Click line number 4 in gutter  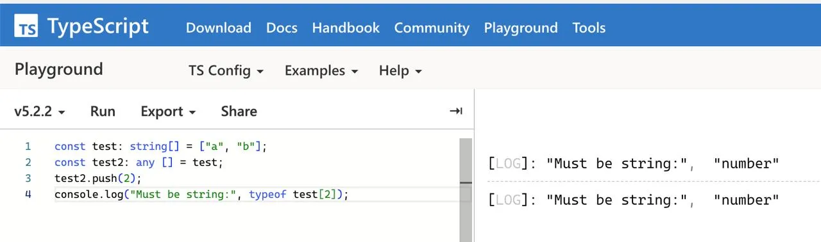click(x=28, y=195)
